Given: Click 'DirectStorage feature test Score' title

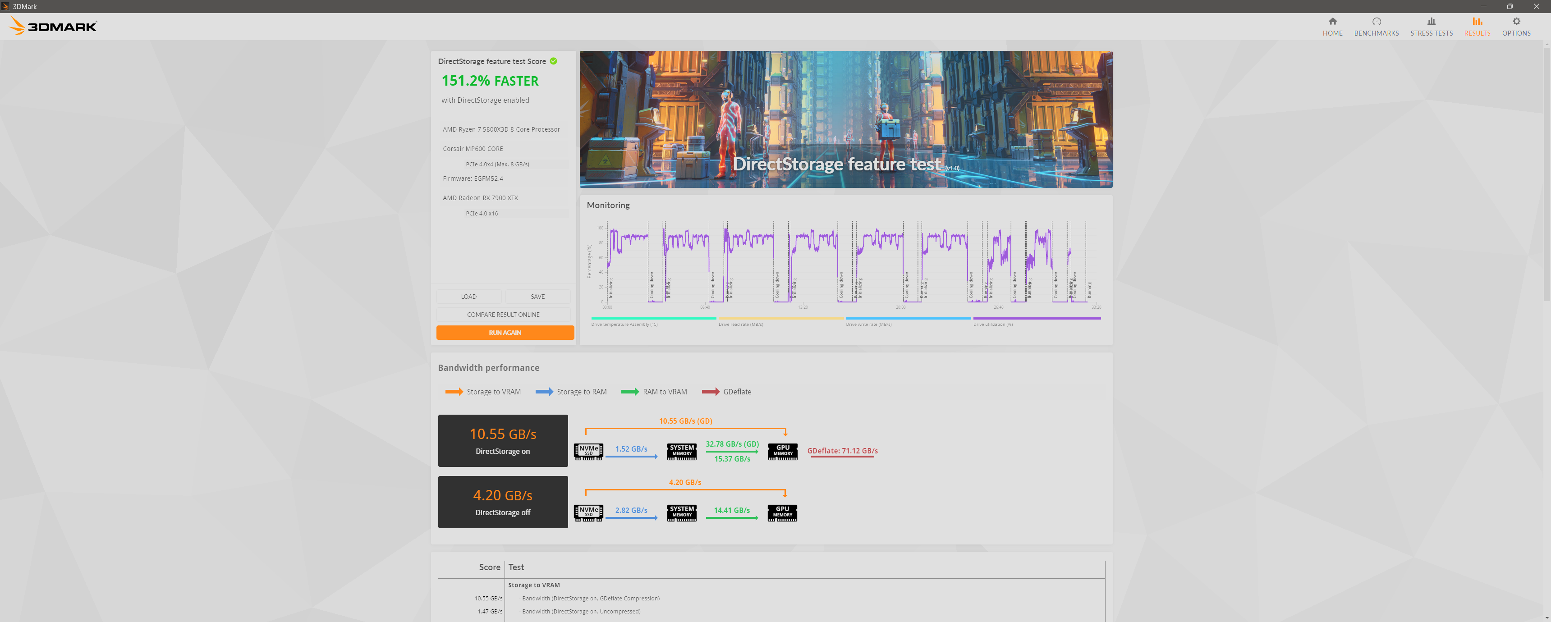Looking at the screenshot, I should point(491,61).
